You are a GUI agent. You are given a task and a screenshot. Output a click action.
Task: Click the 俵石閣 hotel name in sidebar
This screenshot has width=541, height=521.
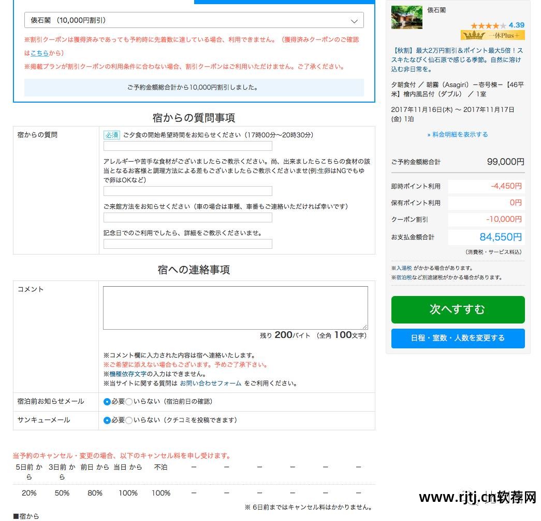pos(436,10)
